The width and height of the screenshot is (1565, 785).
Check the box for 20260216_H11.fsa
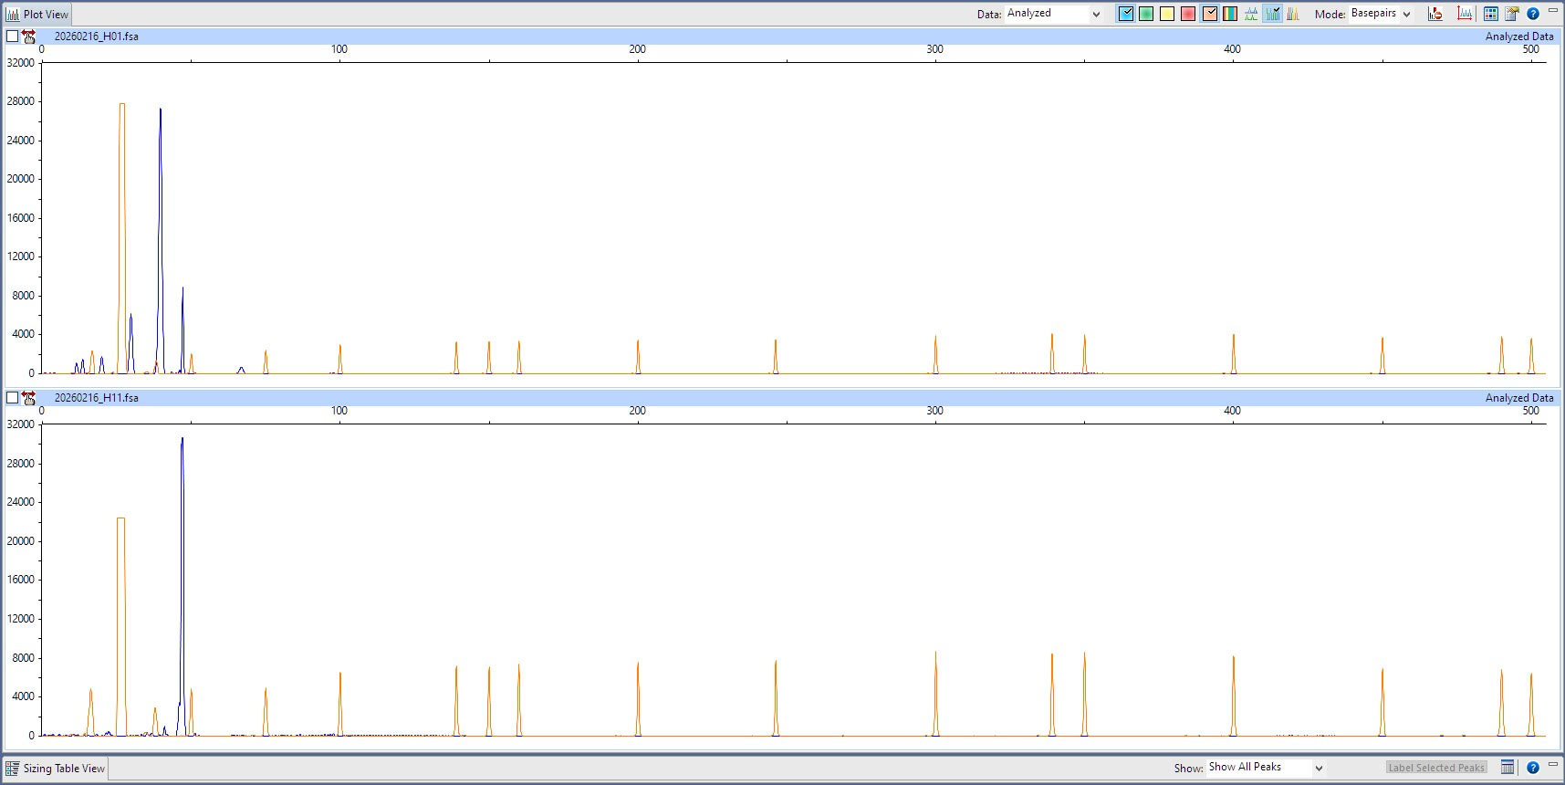point(12,398)
